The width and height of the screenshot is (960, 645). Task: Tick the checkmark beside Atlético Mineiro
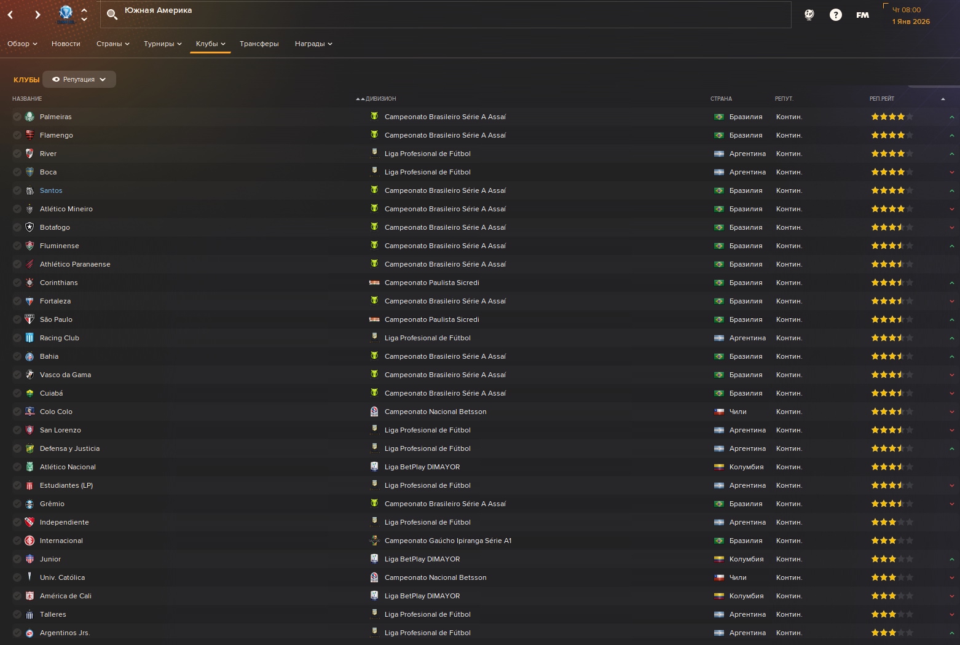coord(17,209)
